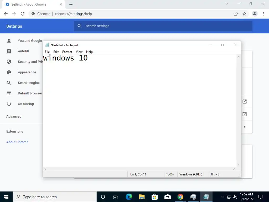Open the Help menu in Notepad
The height and width of the screenshot is (202, 269).
click(89, 52)
